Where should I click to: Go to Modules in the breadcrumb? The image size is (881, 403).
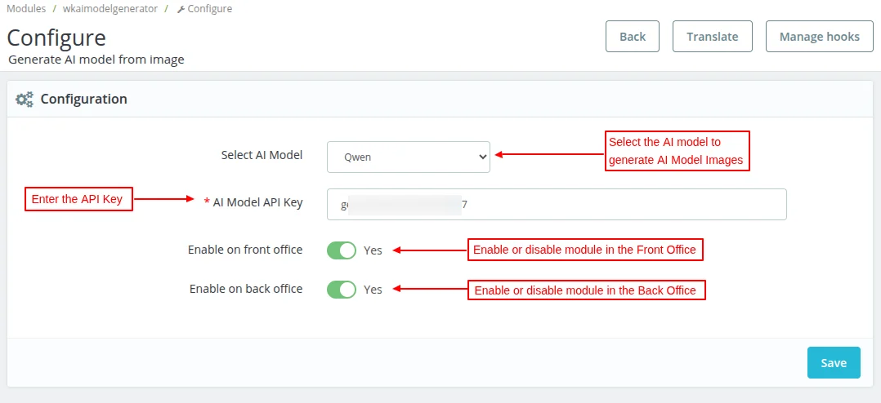(26, 9)
